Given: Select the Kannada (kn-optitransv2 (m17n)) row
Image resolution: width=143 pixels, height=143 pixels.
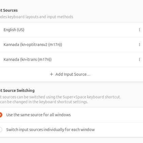Looking at the screenshot, I should (x=71, y=45).
